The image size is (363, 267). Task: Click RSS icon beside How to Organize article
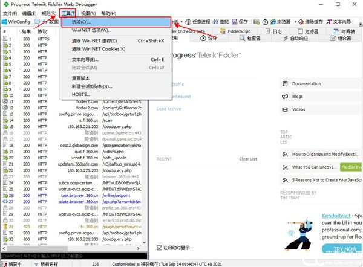pos(285,155)
